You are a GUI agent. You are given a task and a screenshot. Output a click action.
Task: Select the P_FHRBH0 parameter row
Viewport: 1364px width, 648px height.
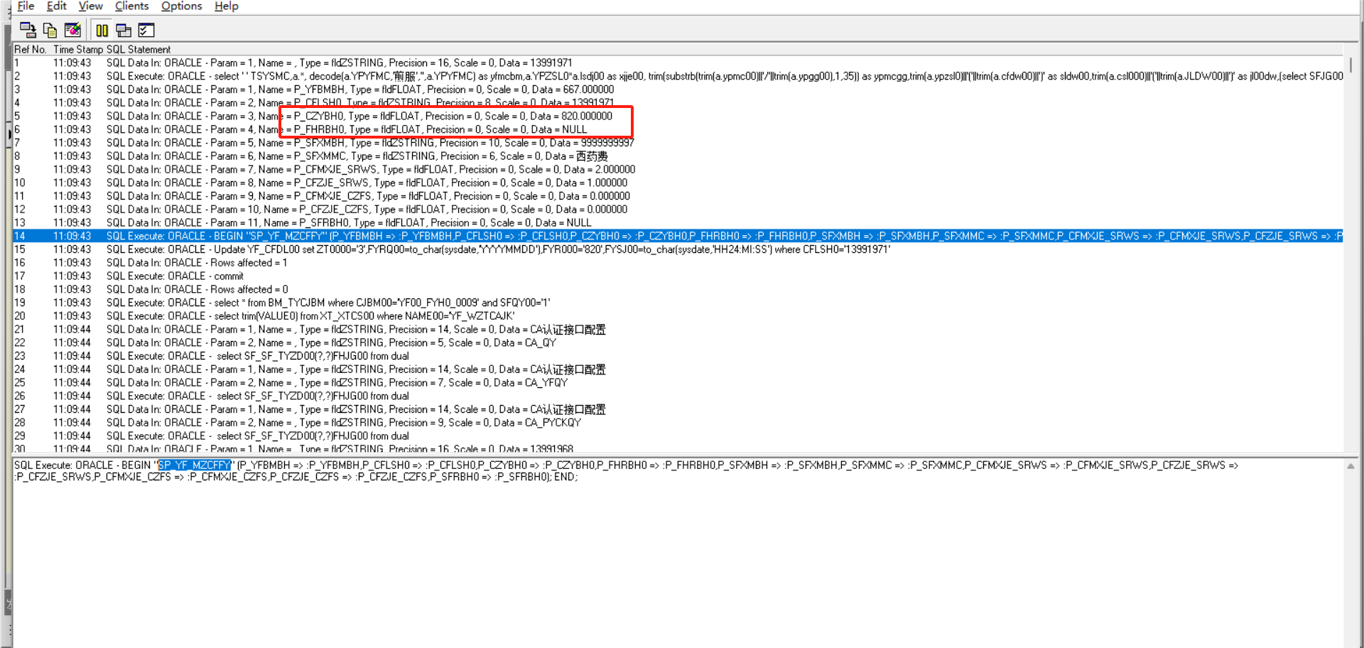[678, 129]
